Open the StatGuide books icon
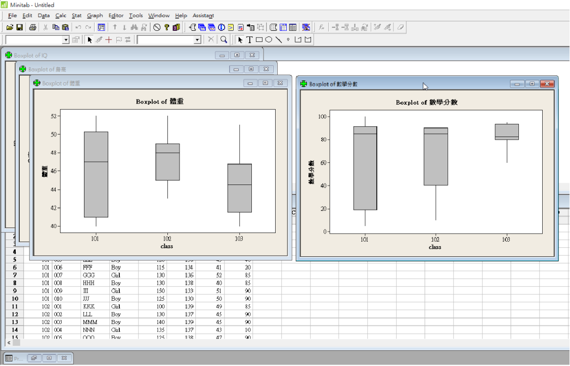This screenshot has width=570, height=366. [x=177, y=27]
